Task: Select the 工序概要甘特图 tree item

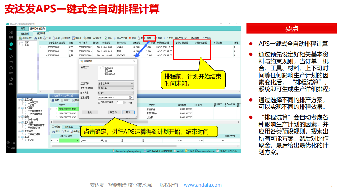Action: coord(35,111)
